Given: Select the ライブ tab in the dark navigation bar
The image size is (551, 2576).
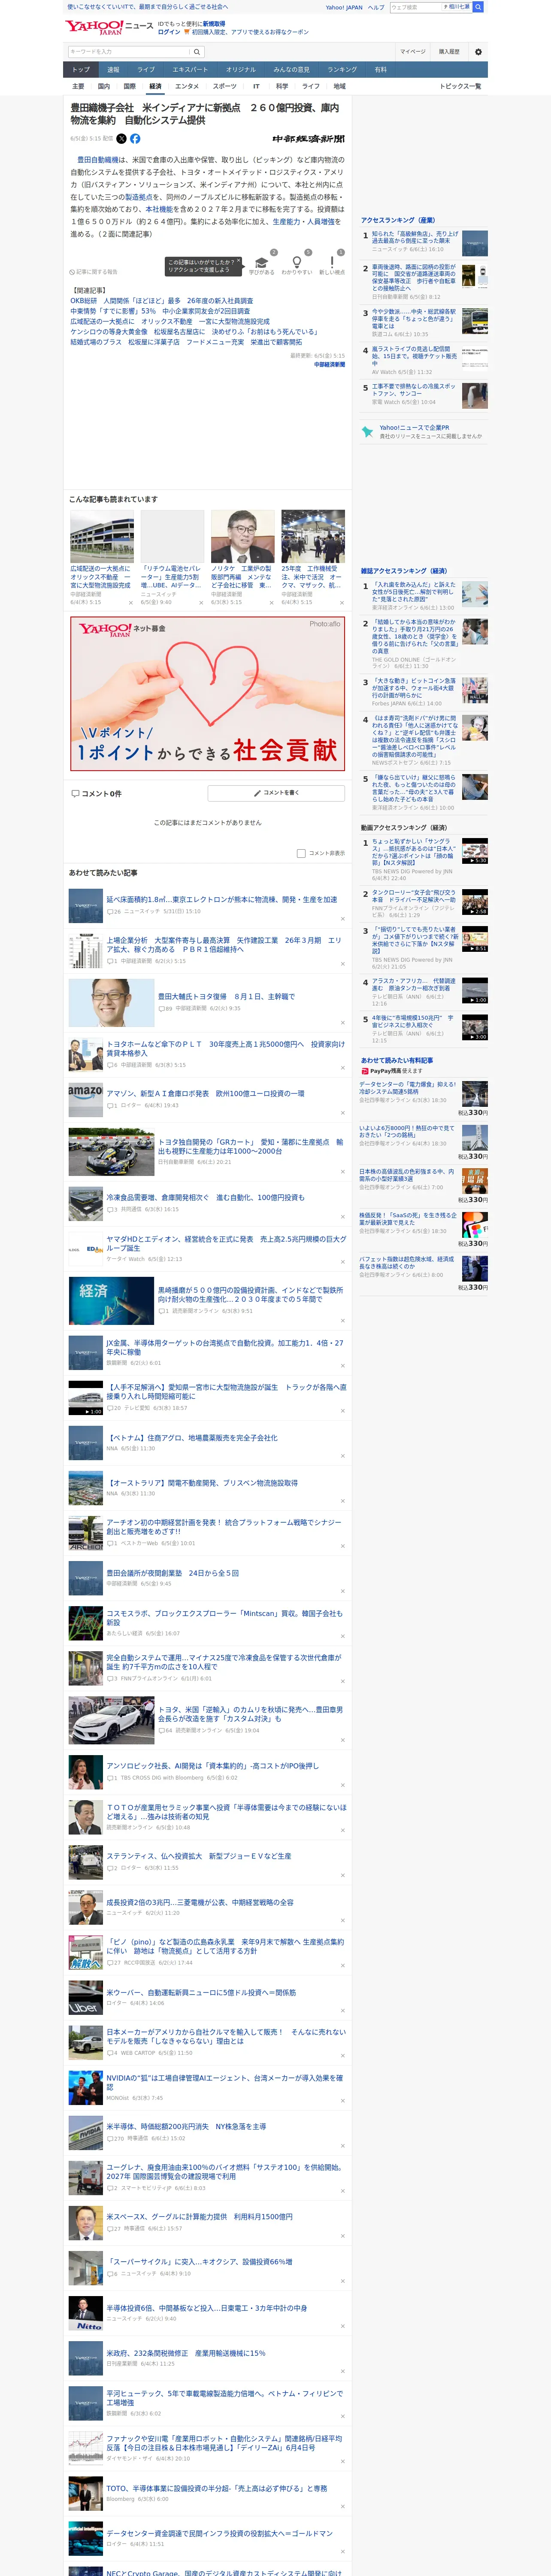Looking at the screenshot, I should pos(146,70).
